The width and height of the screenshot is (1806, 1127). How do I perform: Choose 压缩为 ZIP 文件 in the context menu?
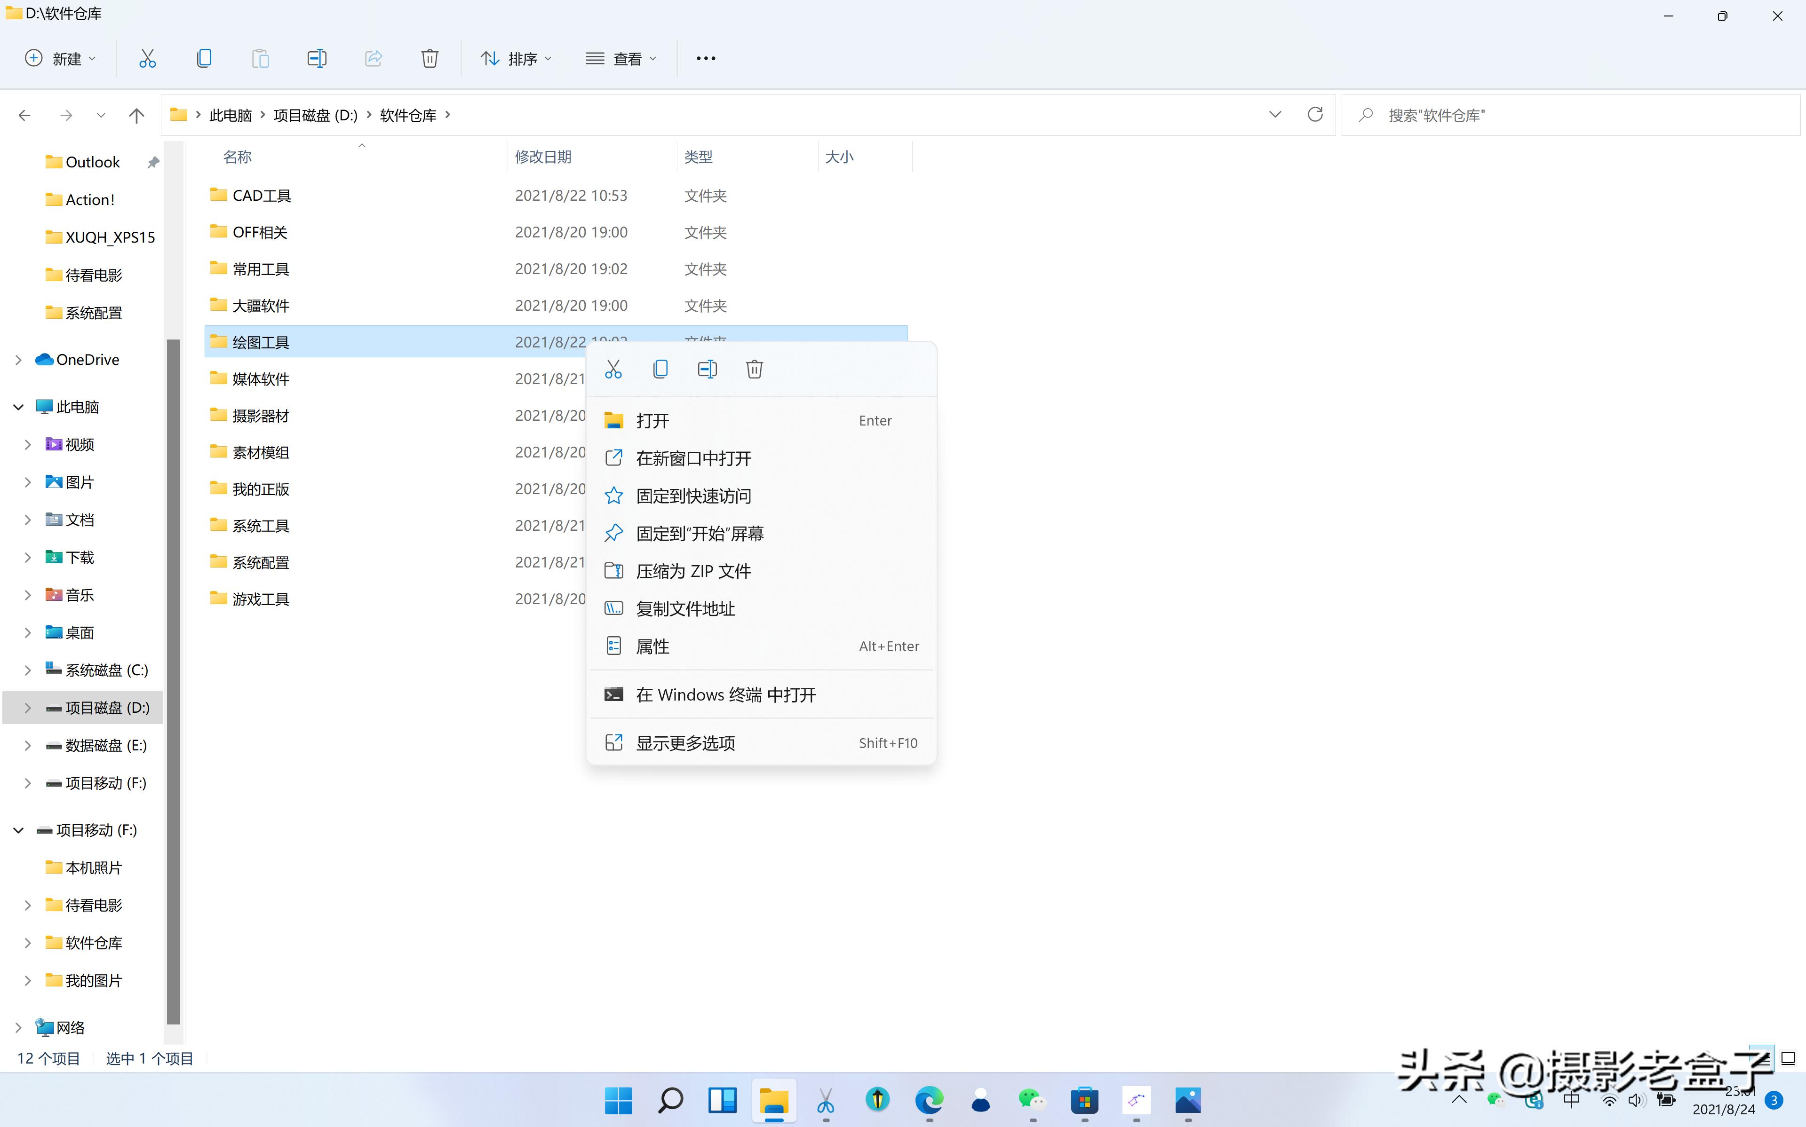[x=693, y=570]
